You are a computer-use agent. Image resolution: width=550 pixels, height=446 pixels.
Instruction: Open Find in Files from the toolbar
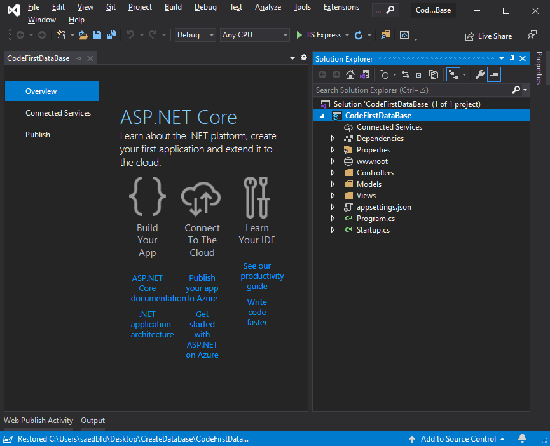pos(385,35)
